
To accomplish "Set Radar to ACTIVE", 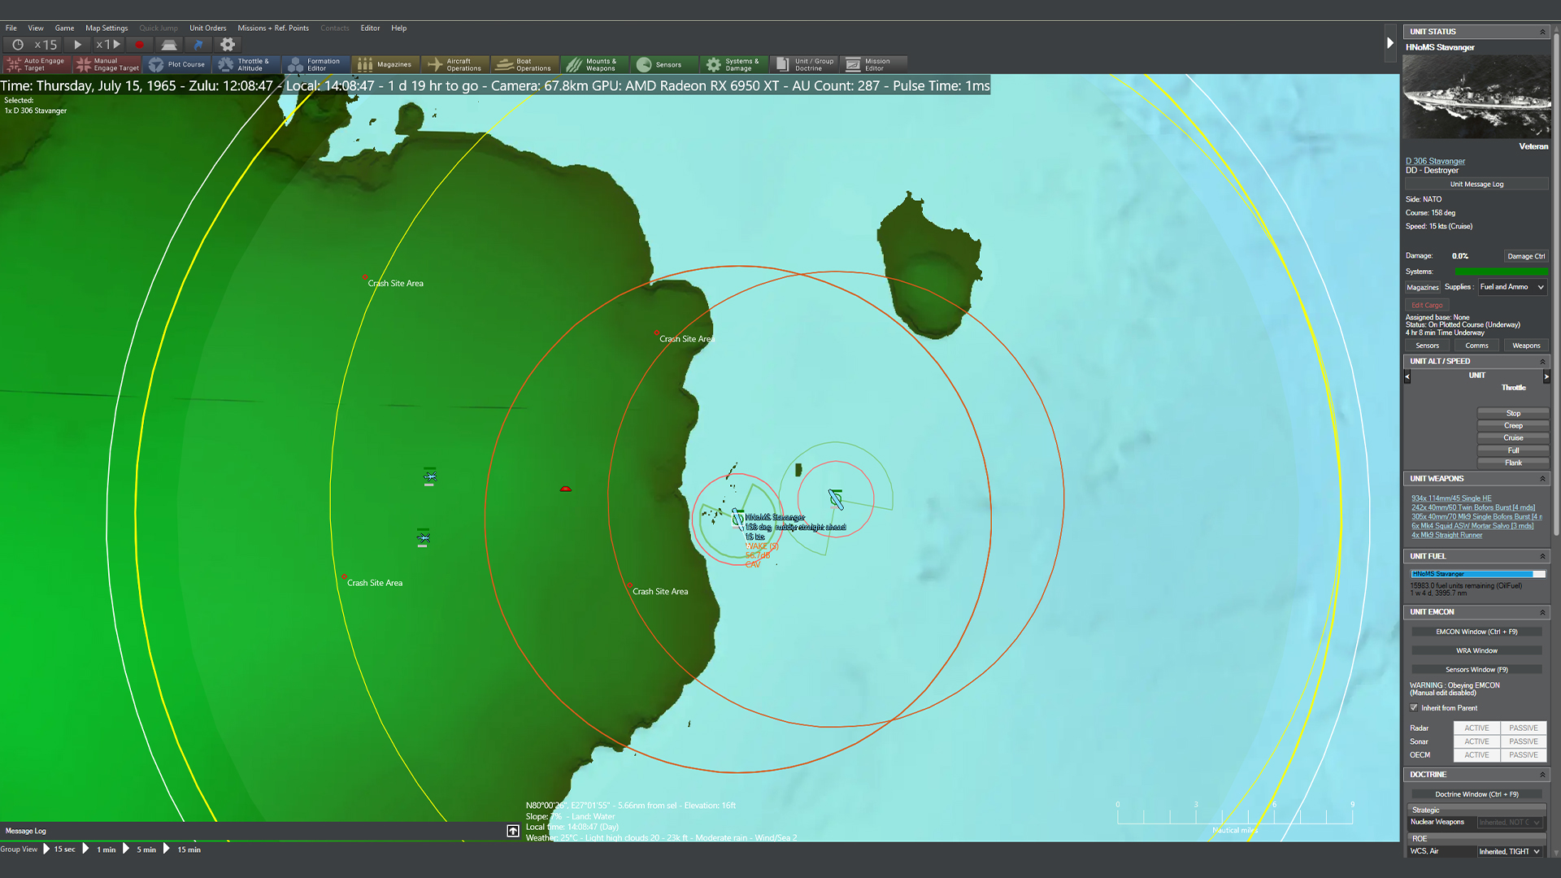I will click(x=1476, y=728).
